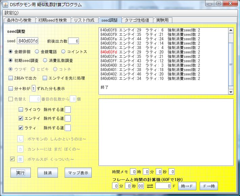Click the 840d0402 result row
Screen dimensions: 240x196
coord(150,74)
